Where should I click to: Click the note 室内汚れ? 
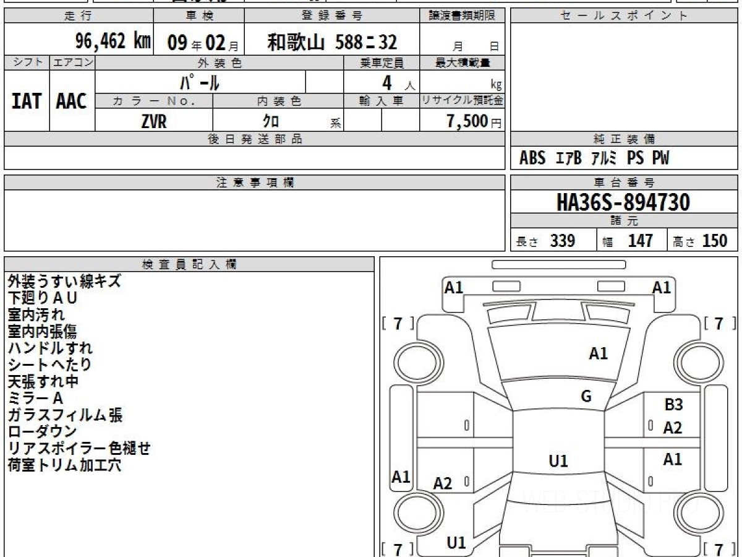tap(36, 314)
